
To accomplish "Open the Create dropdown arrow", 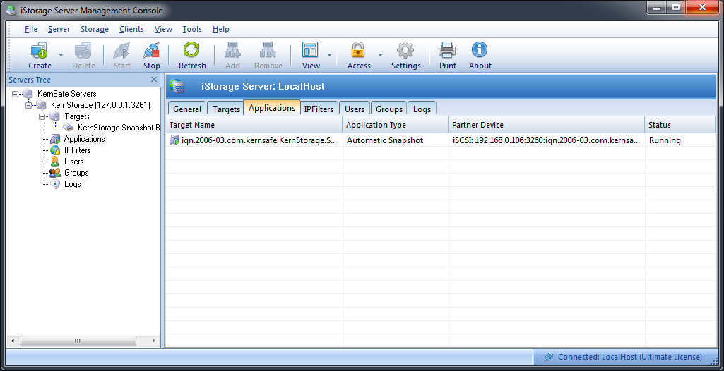I will click(61, 55).
